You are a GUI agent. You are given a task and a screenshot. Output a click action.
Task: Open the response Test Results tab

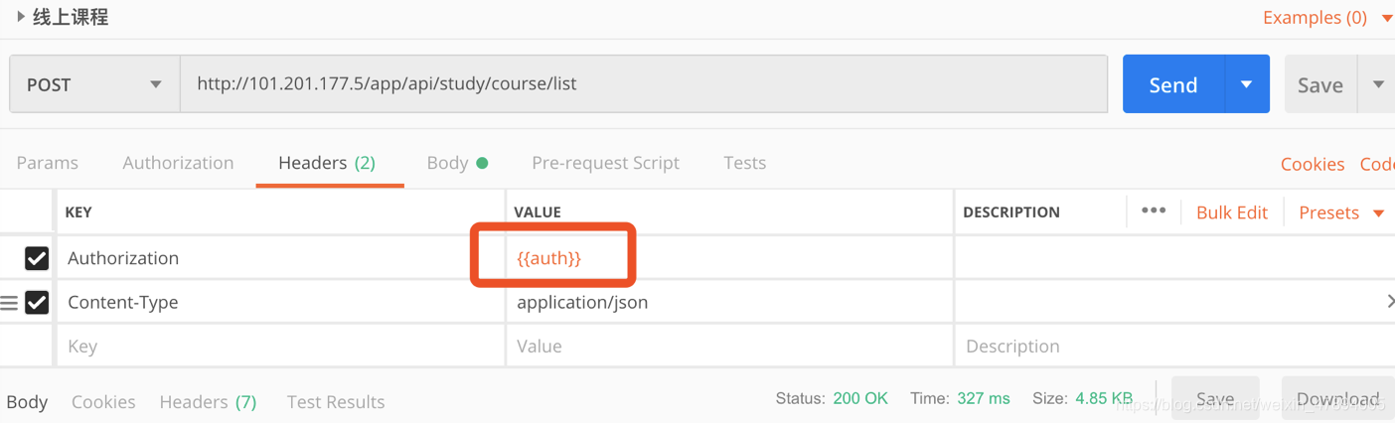335,402
